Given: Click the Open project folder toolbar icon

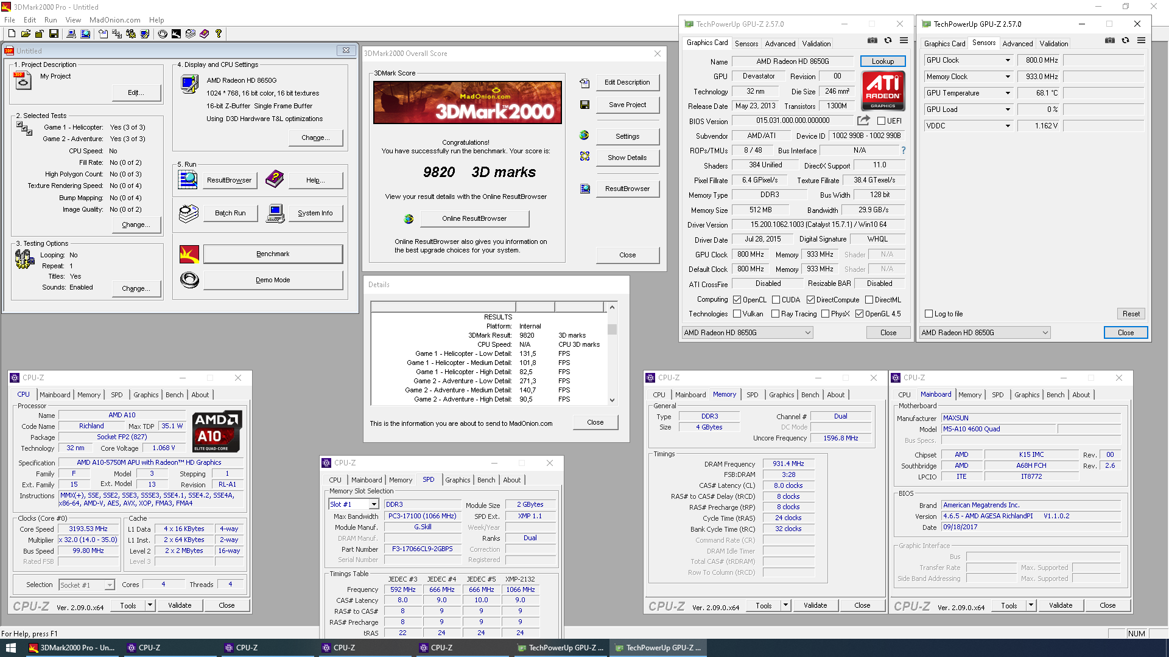Looking at the screenshot, I should point(26,34).
